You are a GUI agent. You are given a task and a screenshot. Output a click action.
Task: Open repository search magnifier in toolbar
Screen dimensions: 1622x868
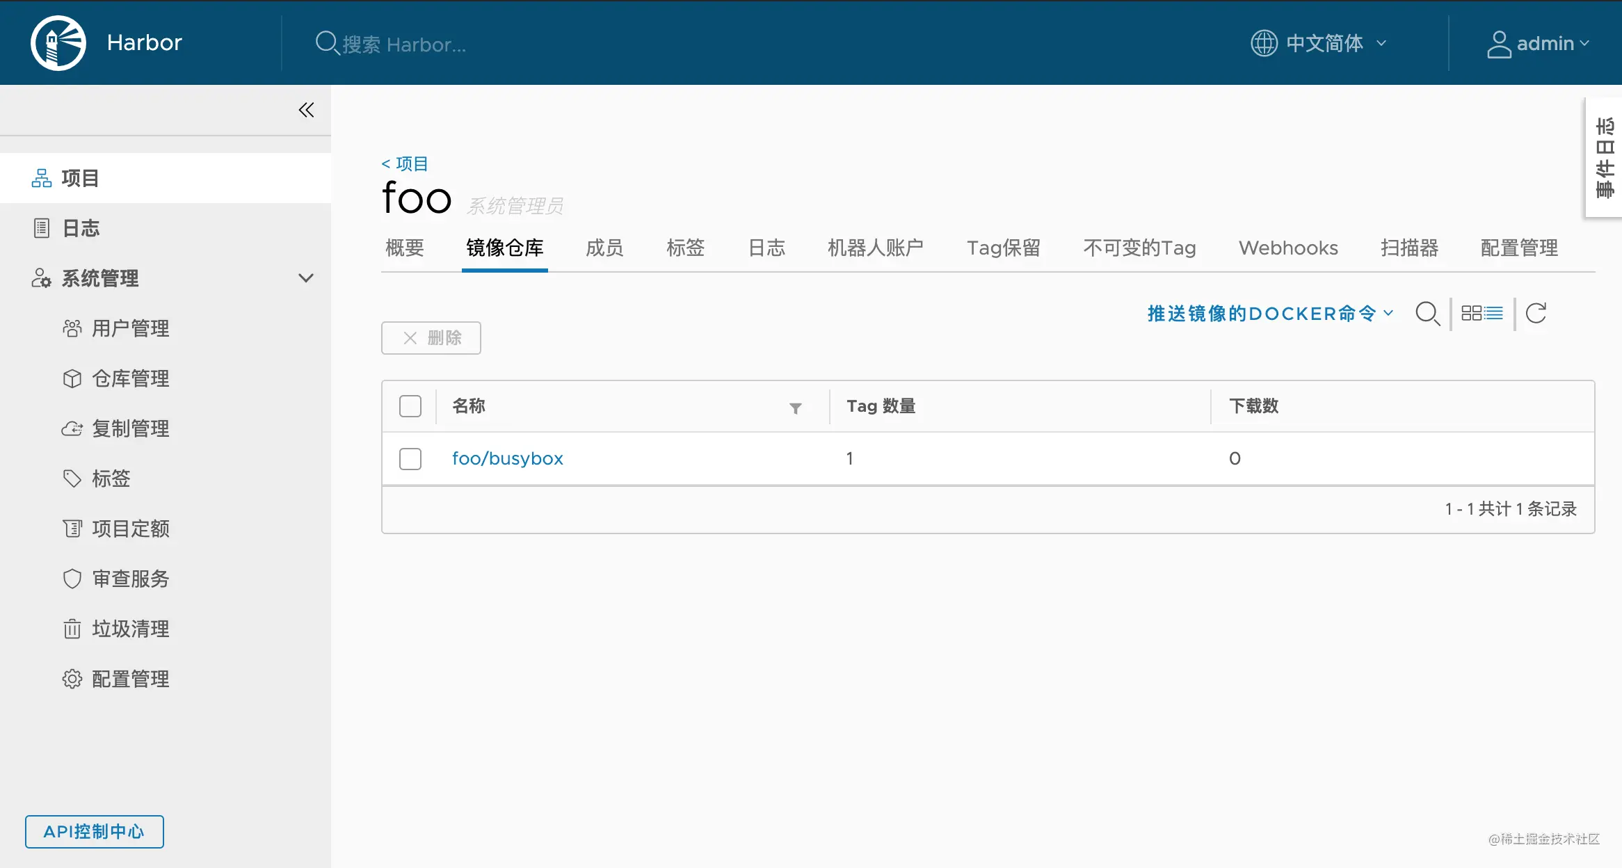(1427, 314)
